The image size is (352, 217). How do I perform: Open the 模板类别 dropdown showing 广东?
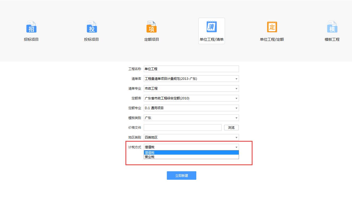click(191, 118)
